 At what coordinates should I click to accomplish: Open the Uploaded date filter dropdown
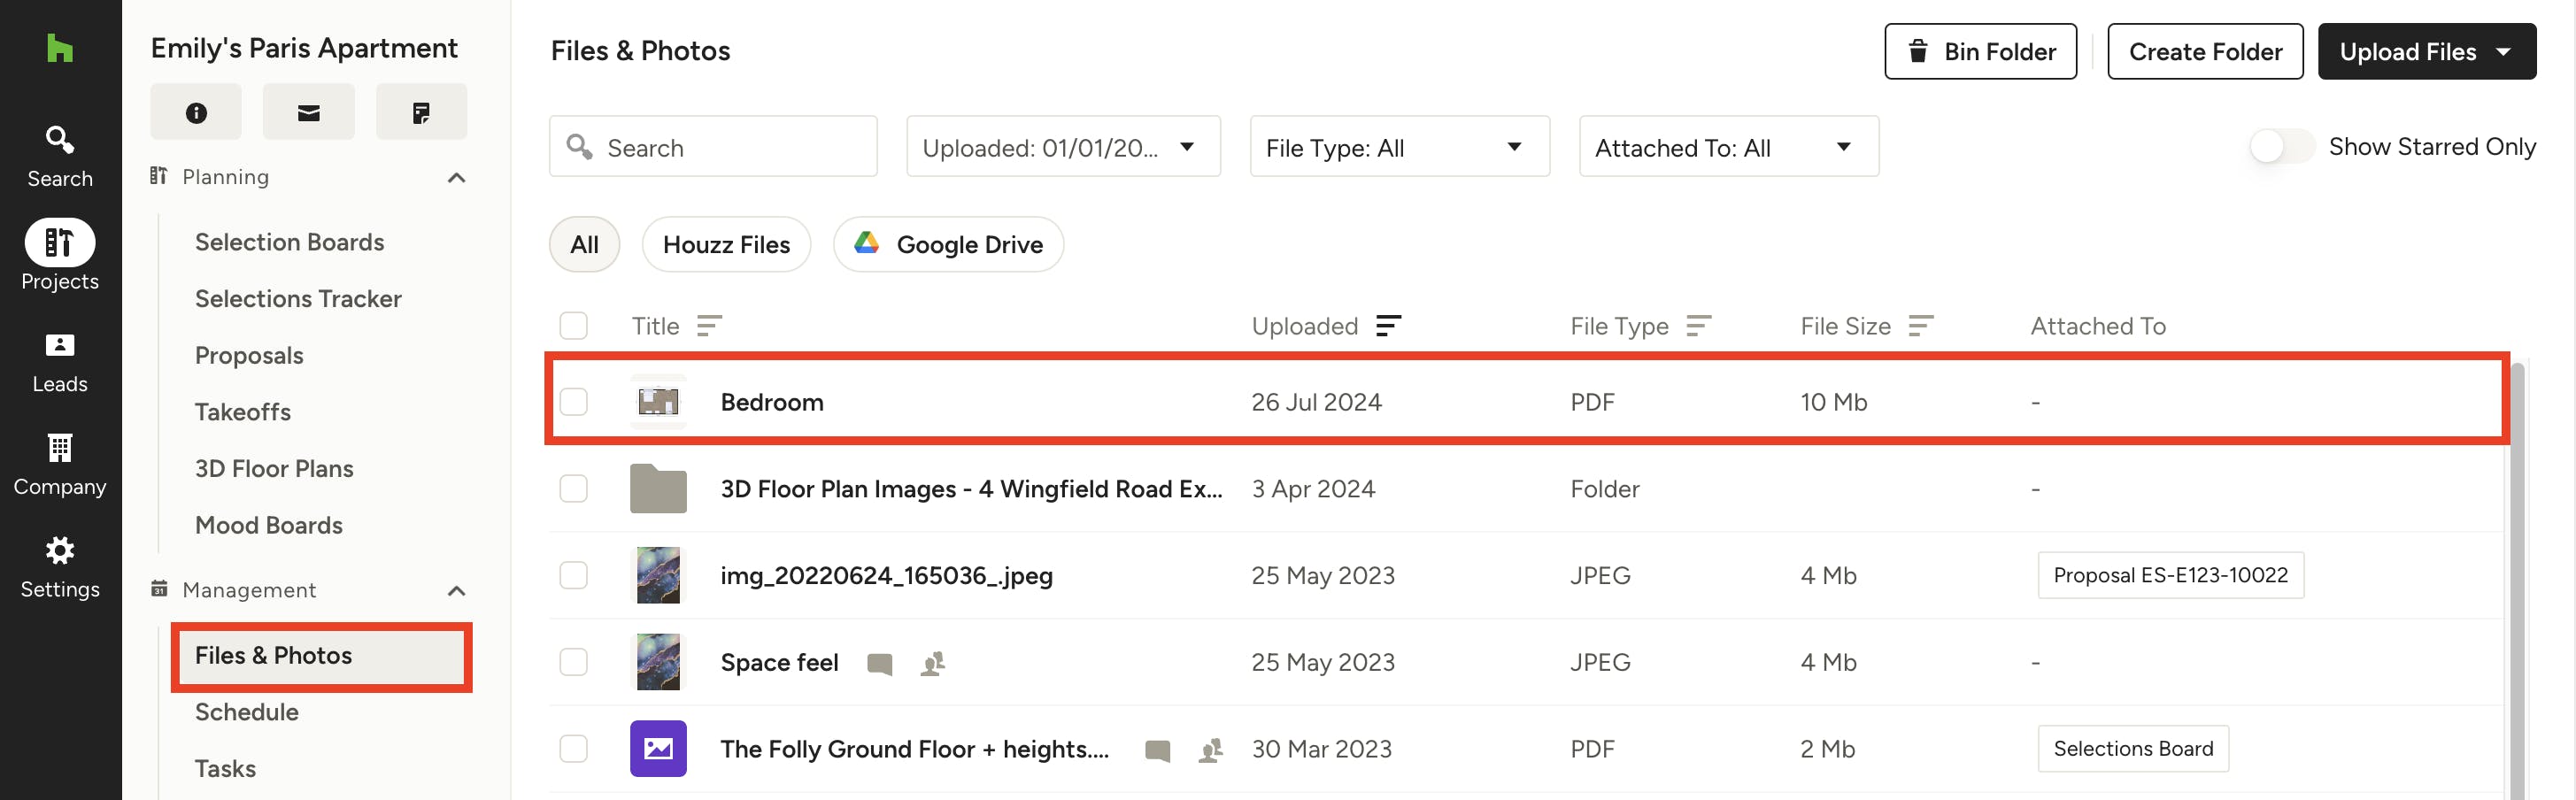coord(1063,147)
